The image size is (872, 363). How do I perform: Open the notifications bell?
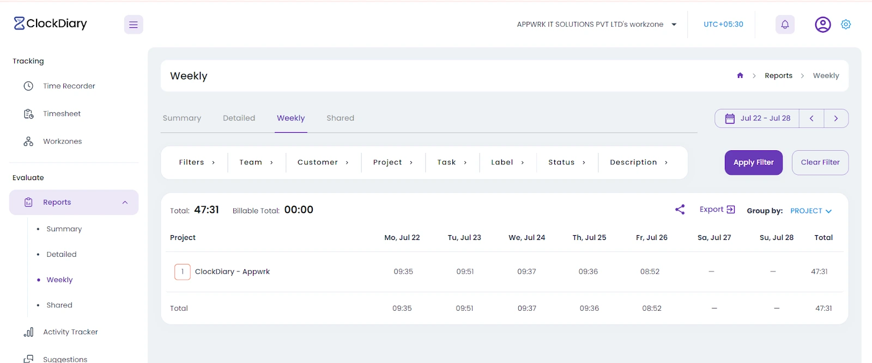785,24
